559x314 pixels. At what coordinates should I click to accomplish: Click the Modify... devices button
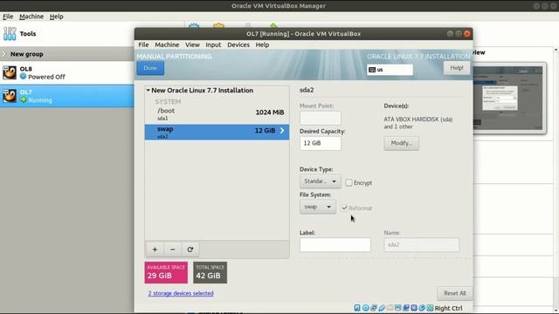[x=402, y=143]
